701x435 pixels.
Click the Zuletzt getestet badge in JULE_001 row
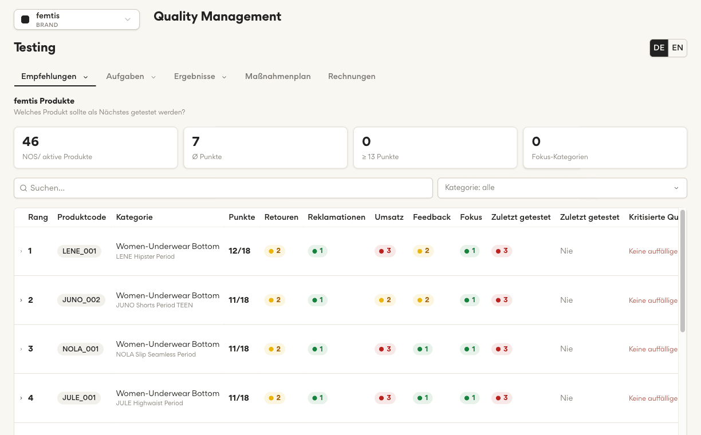coord(502,398)
